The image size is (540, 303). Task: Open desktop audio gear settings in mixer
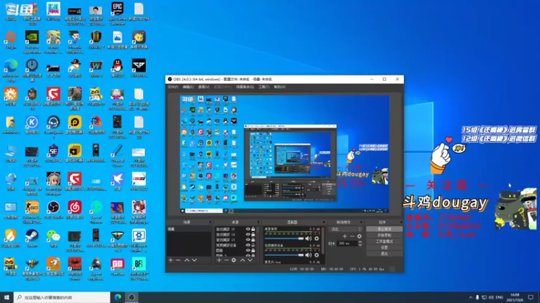click(x=317, y=238)
